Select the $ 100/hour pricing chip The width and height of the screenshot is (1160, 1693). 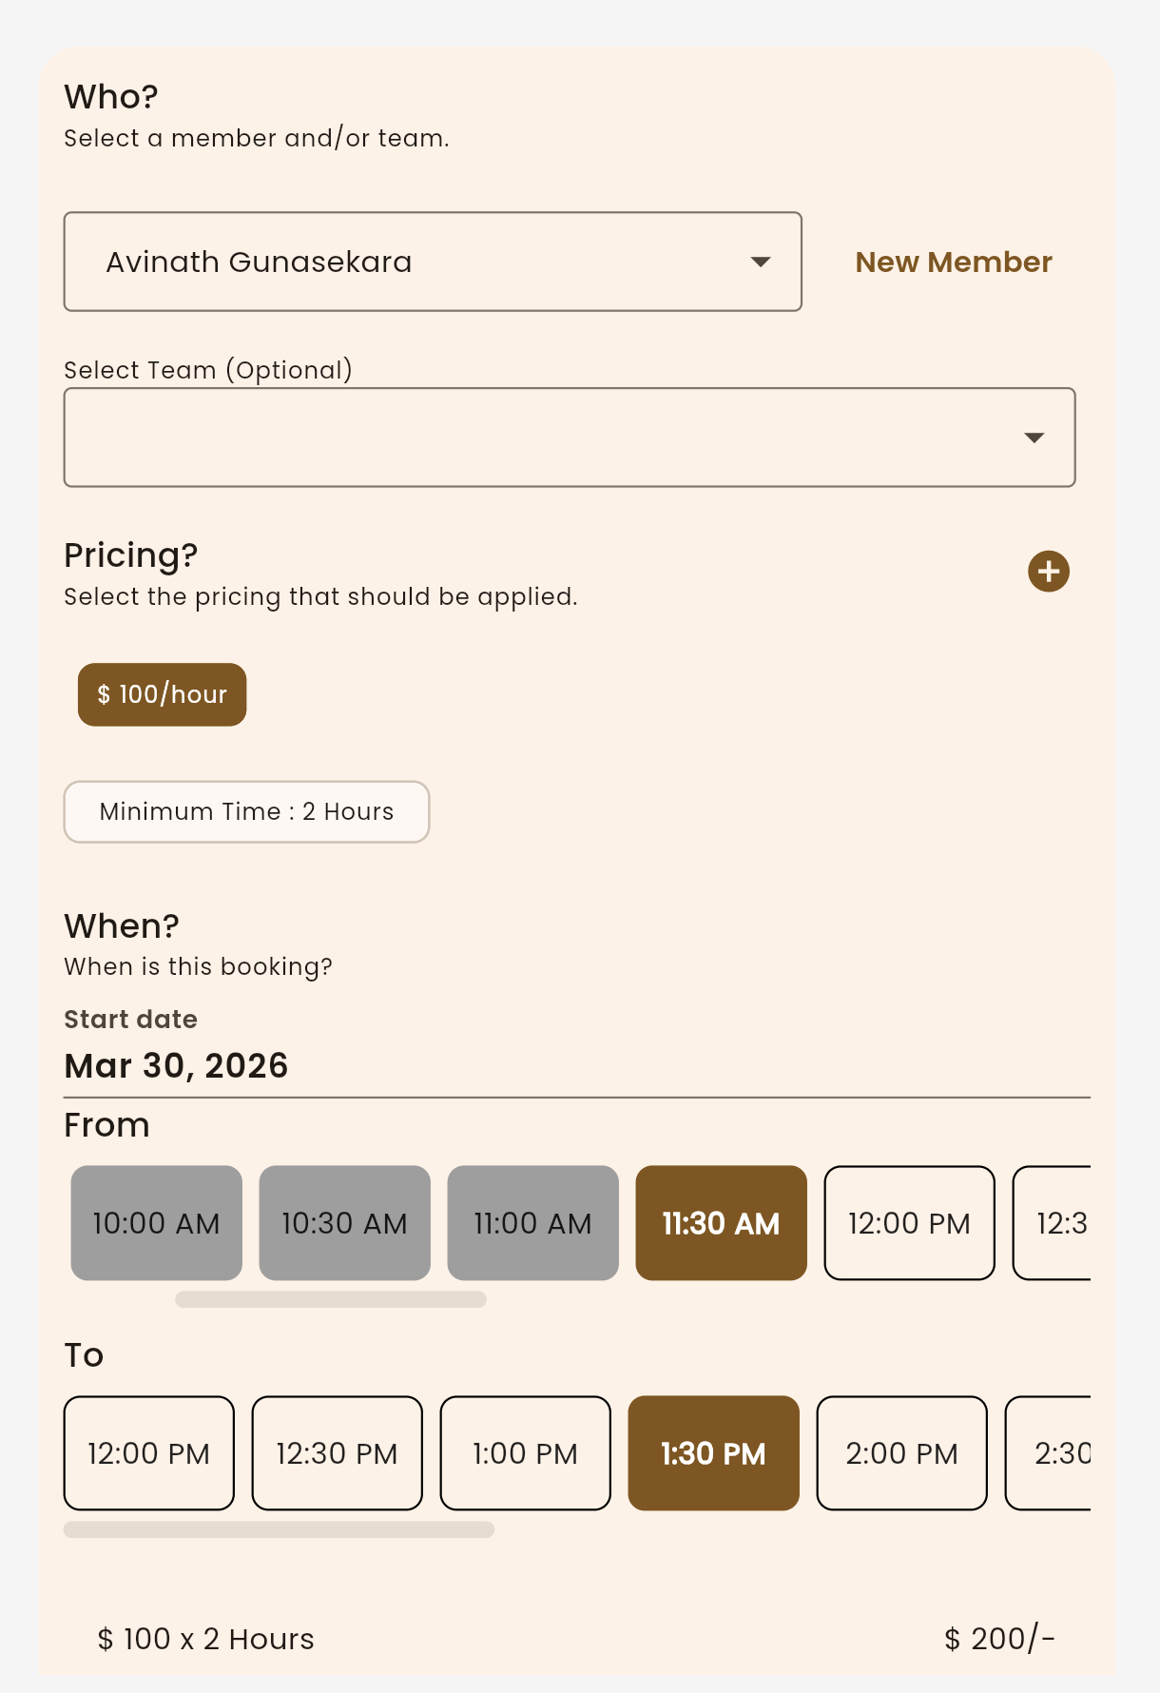coord(162,694)
